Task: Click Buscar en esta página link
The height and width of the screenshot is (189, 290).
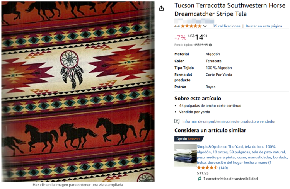Action: tap(264, 26)
